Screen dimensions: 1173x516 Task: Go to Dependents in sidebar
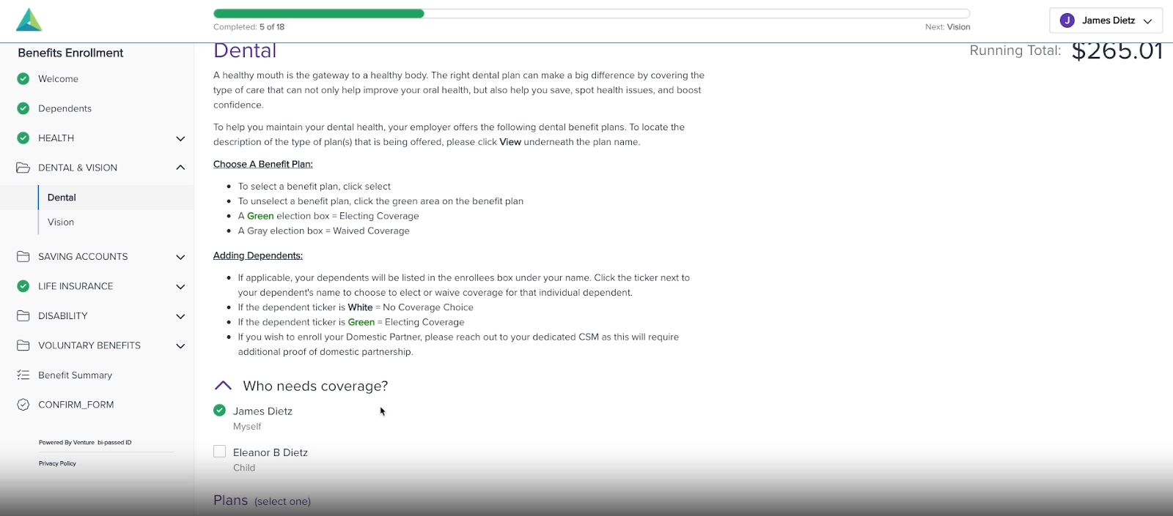point(65,108)
